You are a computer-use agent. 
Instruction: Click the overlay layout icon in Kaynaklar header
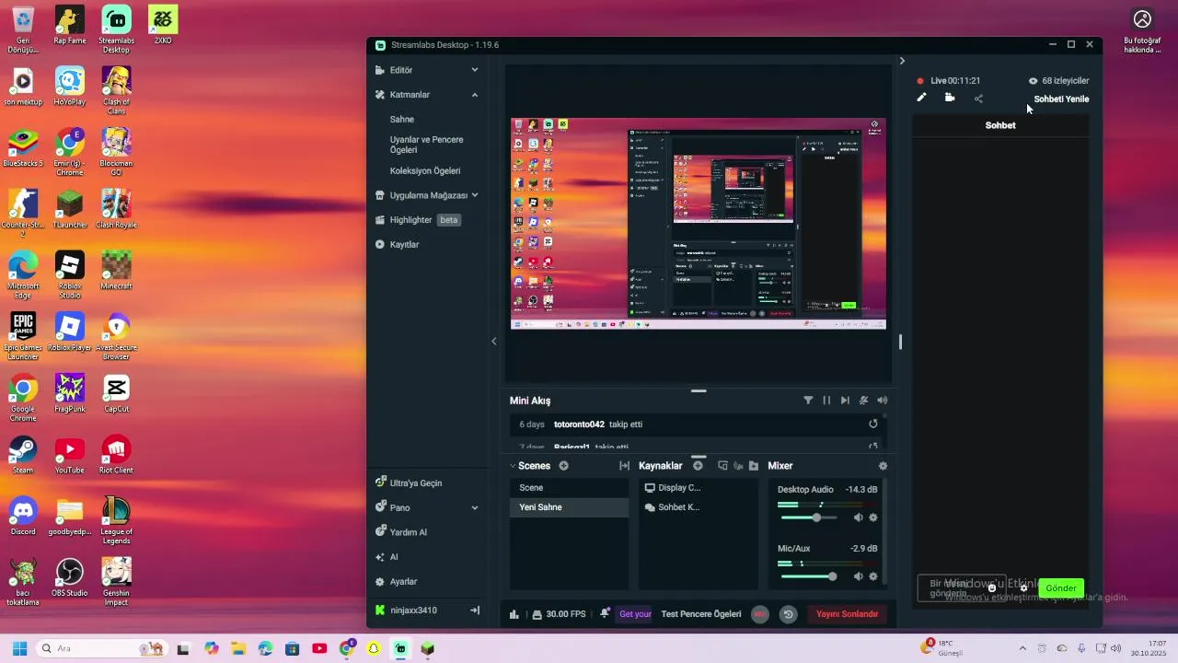722,466
